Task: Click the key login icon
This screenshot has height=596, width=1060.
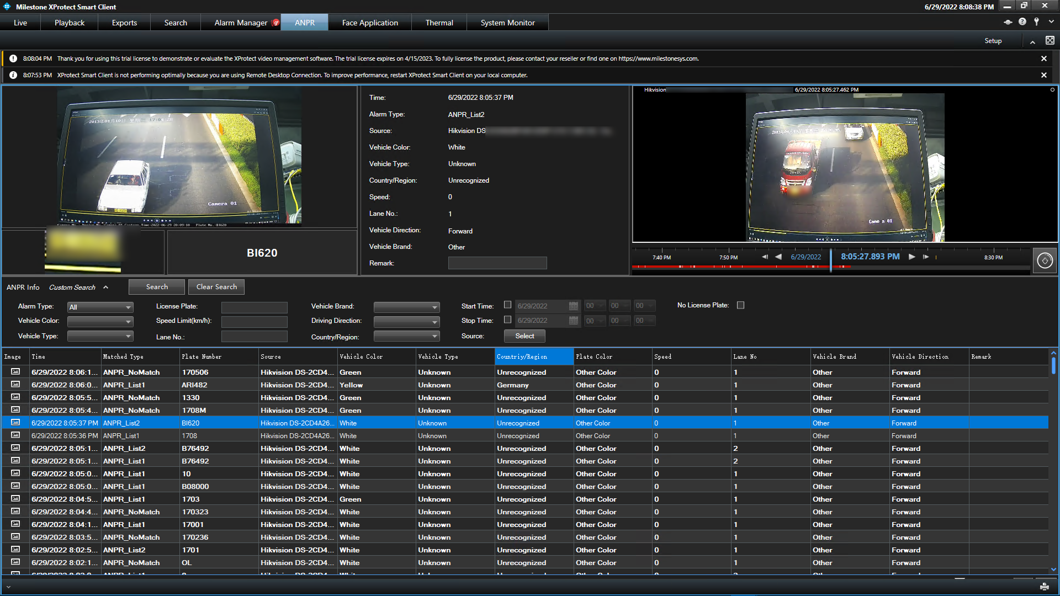Action: pyautogui.click(x=1037, y=22)
